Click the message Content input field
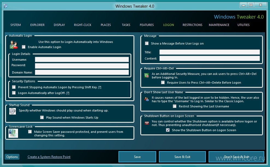 coord(210,58)
